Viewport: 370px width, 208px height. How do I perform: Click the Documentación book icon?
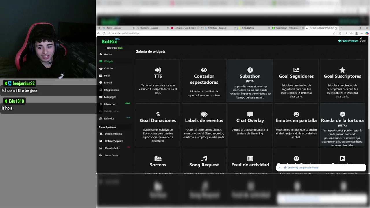(x=101, y=134)
